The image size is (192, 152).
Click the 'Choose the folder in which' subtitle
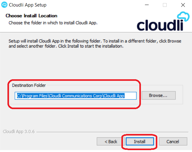53,23
